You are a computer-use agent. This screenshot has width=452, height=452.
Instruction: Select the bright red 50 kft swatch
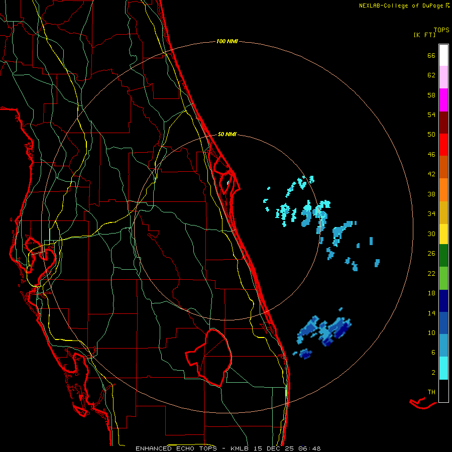[x=443, y=145]
